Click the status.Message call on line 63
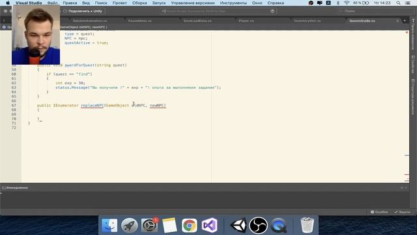This screenshot has height=235, width=417. tap(72, 87)
